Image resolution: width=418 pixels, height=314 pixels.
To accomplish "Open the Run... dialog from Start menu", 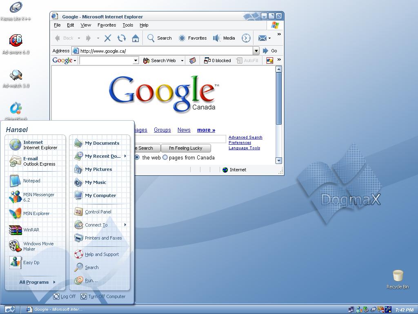I will pos(100,280).
